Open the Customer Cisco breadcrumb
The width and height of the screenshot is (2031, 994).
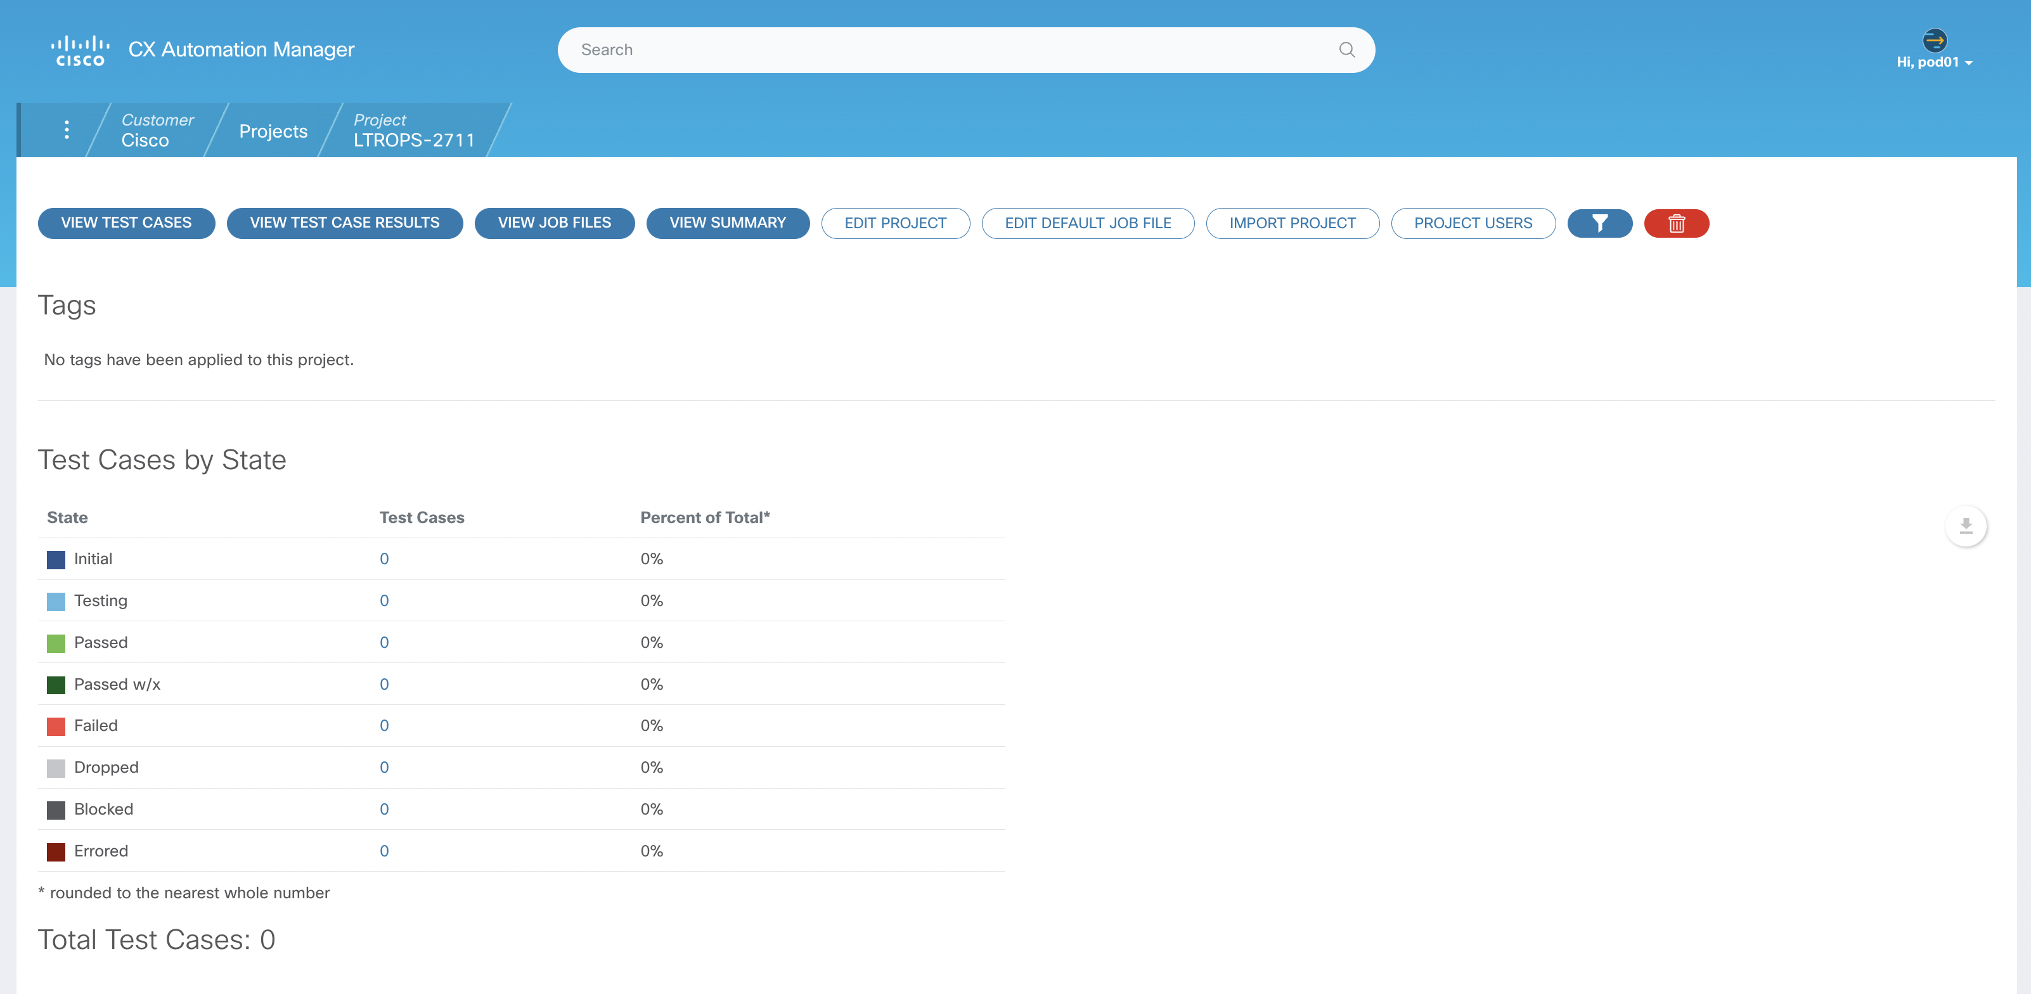(x=156, y=130)
